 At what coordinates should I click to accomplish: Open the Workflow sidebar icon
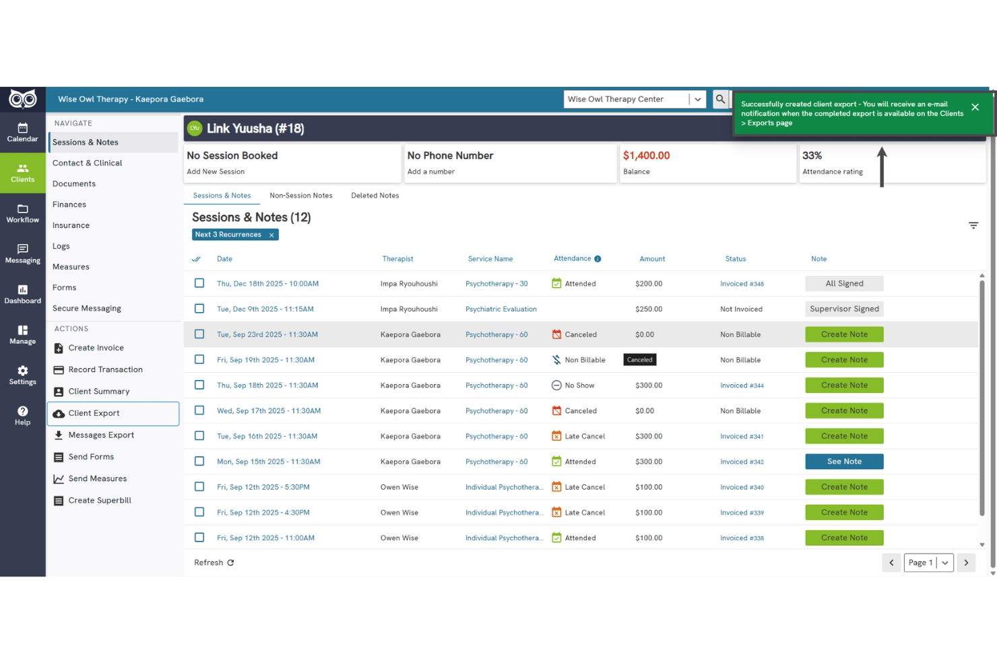point(22,213)
